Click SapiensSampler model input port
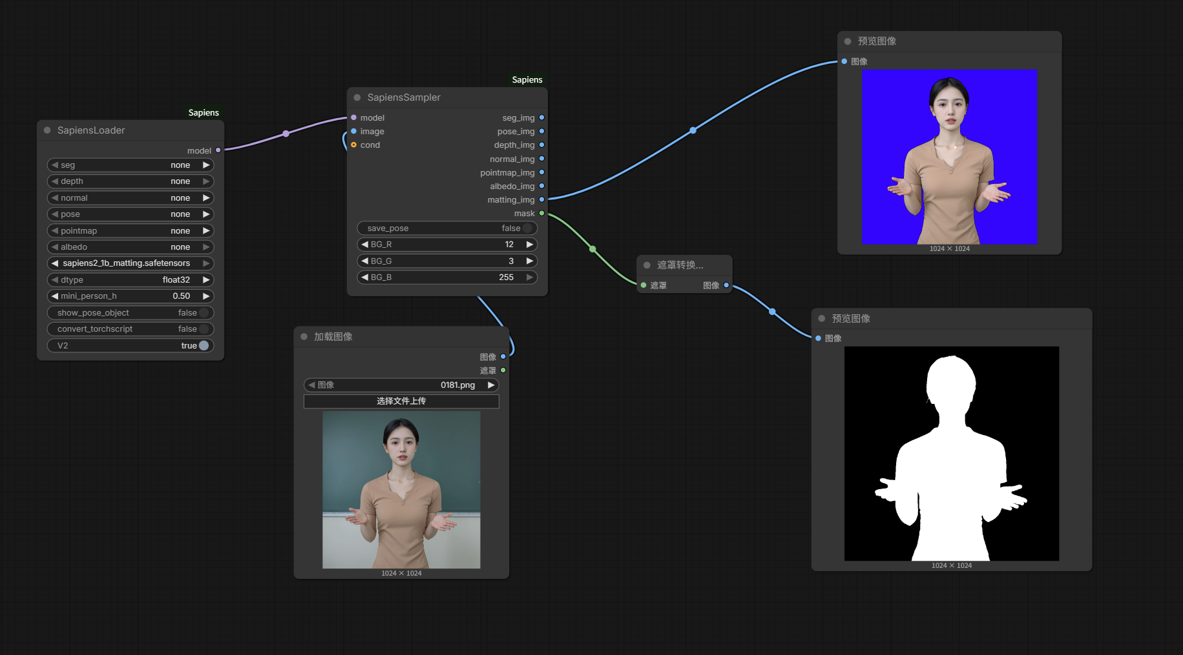The width and height of the screenshot is (1183, 655). tap(353, 117)
